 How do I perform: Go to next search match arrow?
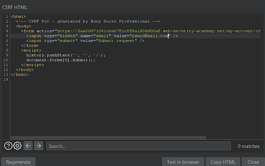tap(38, 146)
